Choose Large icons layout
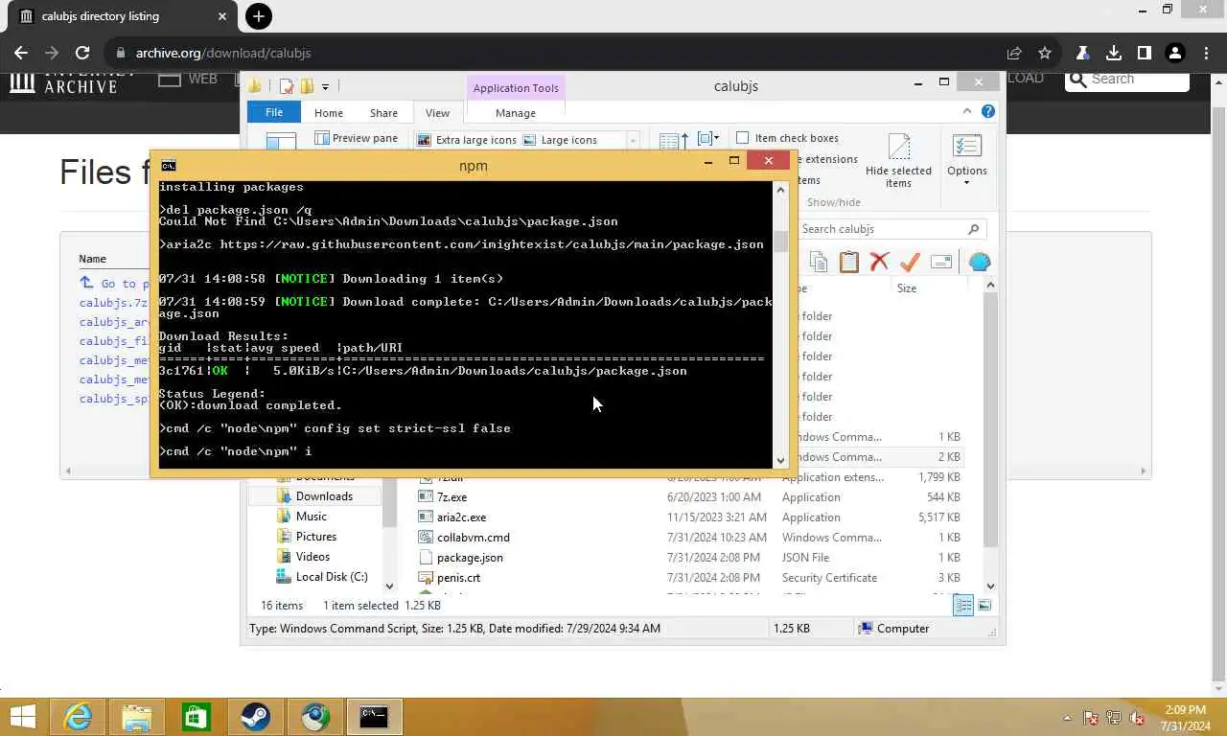The width and height of the screenshot is (1227, 736). [x=560, y=140]
